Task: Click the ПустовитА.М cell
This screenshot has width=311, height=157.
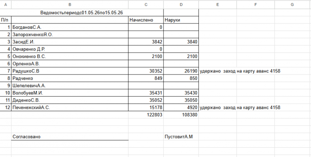Action: tap(181, 137)
